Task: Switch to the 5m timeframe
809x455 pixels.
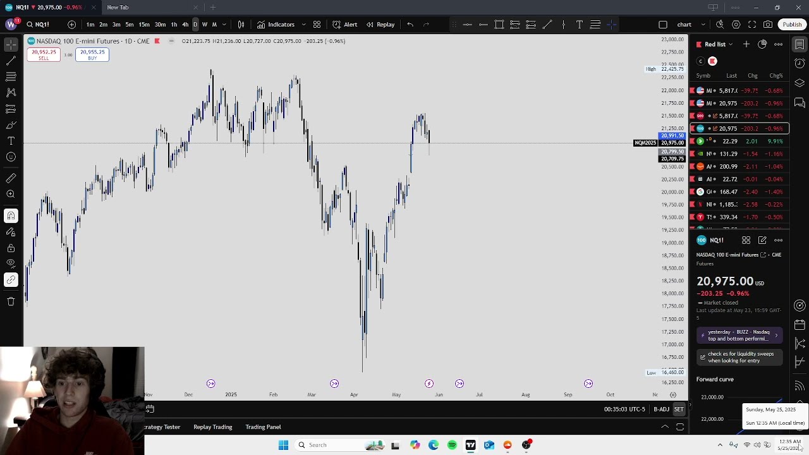Action: 130,25
